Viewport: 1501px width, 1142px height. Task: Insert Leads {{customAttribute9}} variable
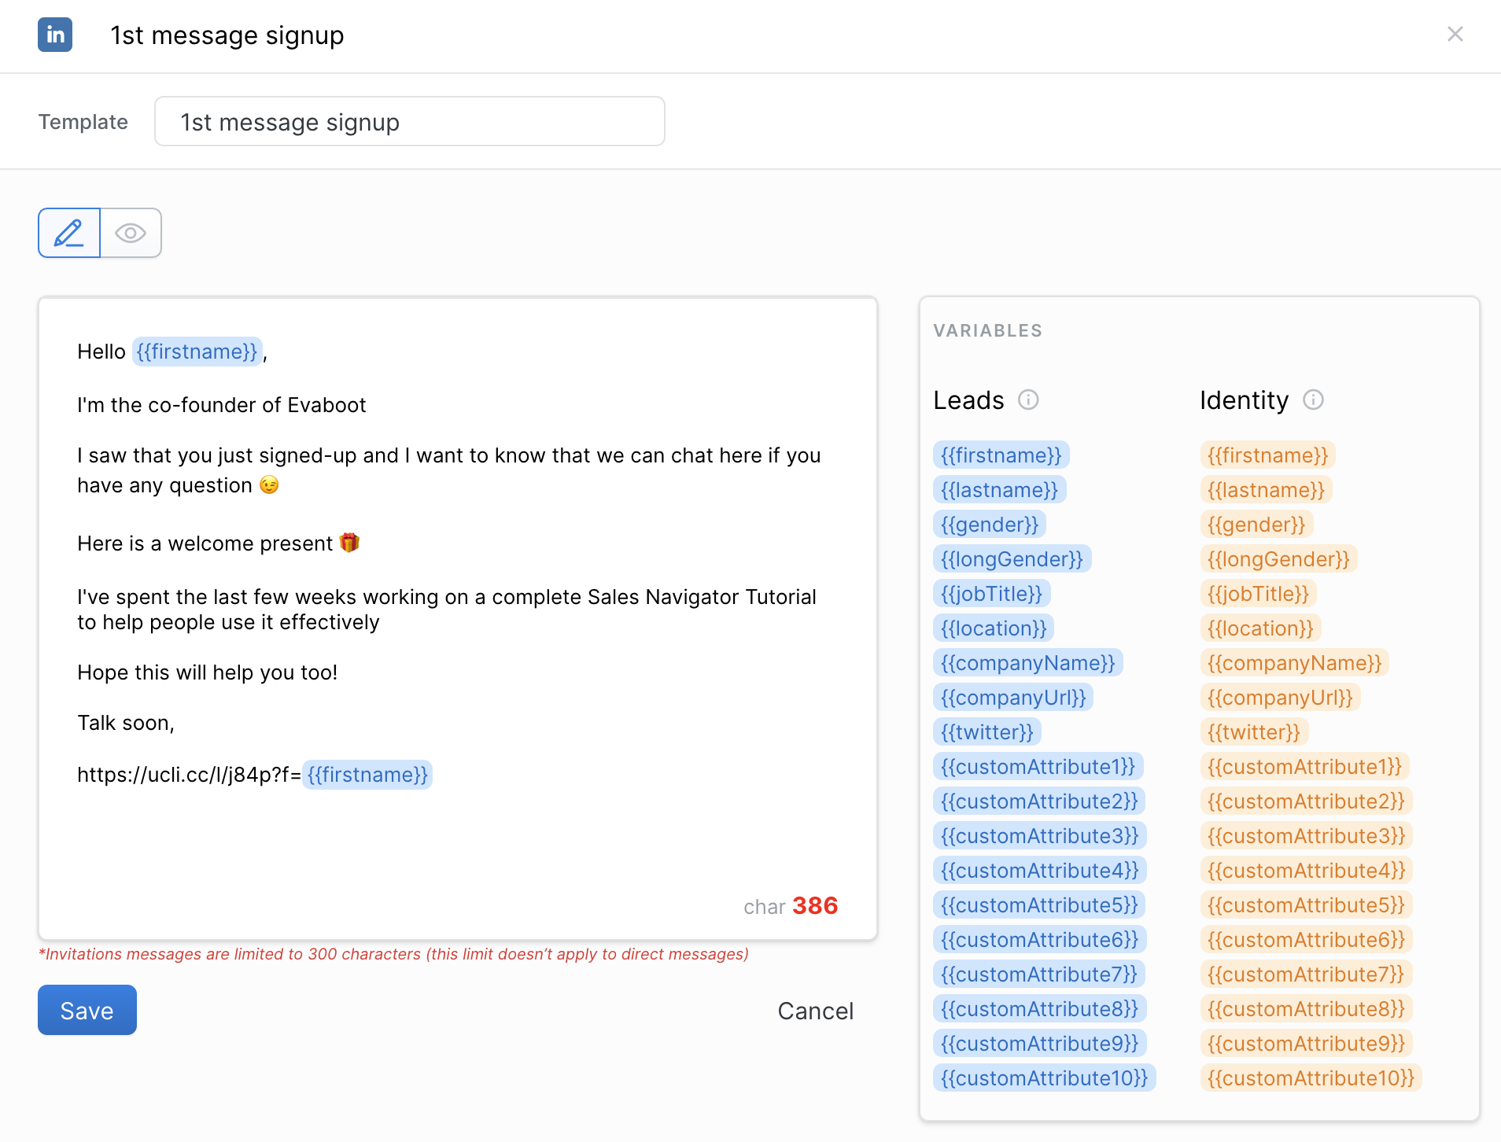[x=1040, y=1044]
